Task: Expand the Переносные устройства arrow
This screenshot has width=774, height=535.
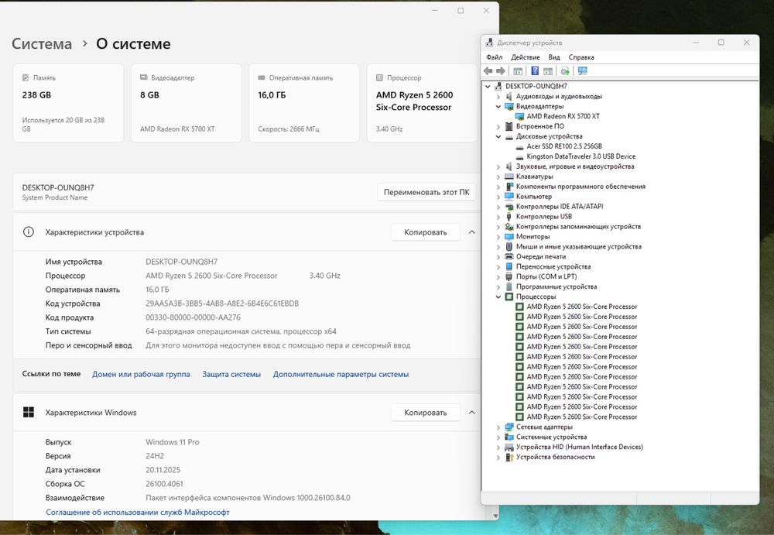Action: point(498,267)
